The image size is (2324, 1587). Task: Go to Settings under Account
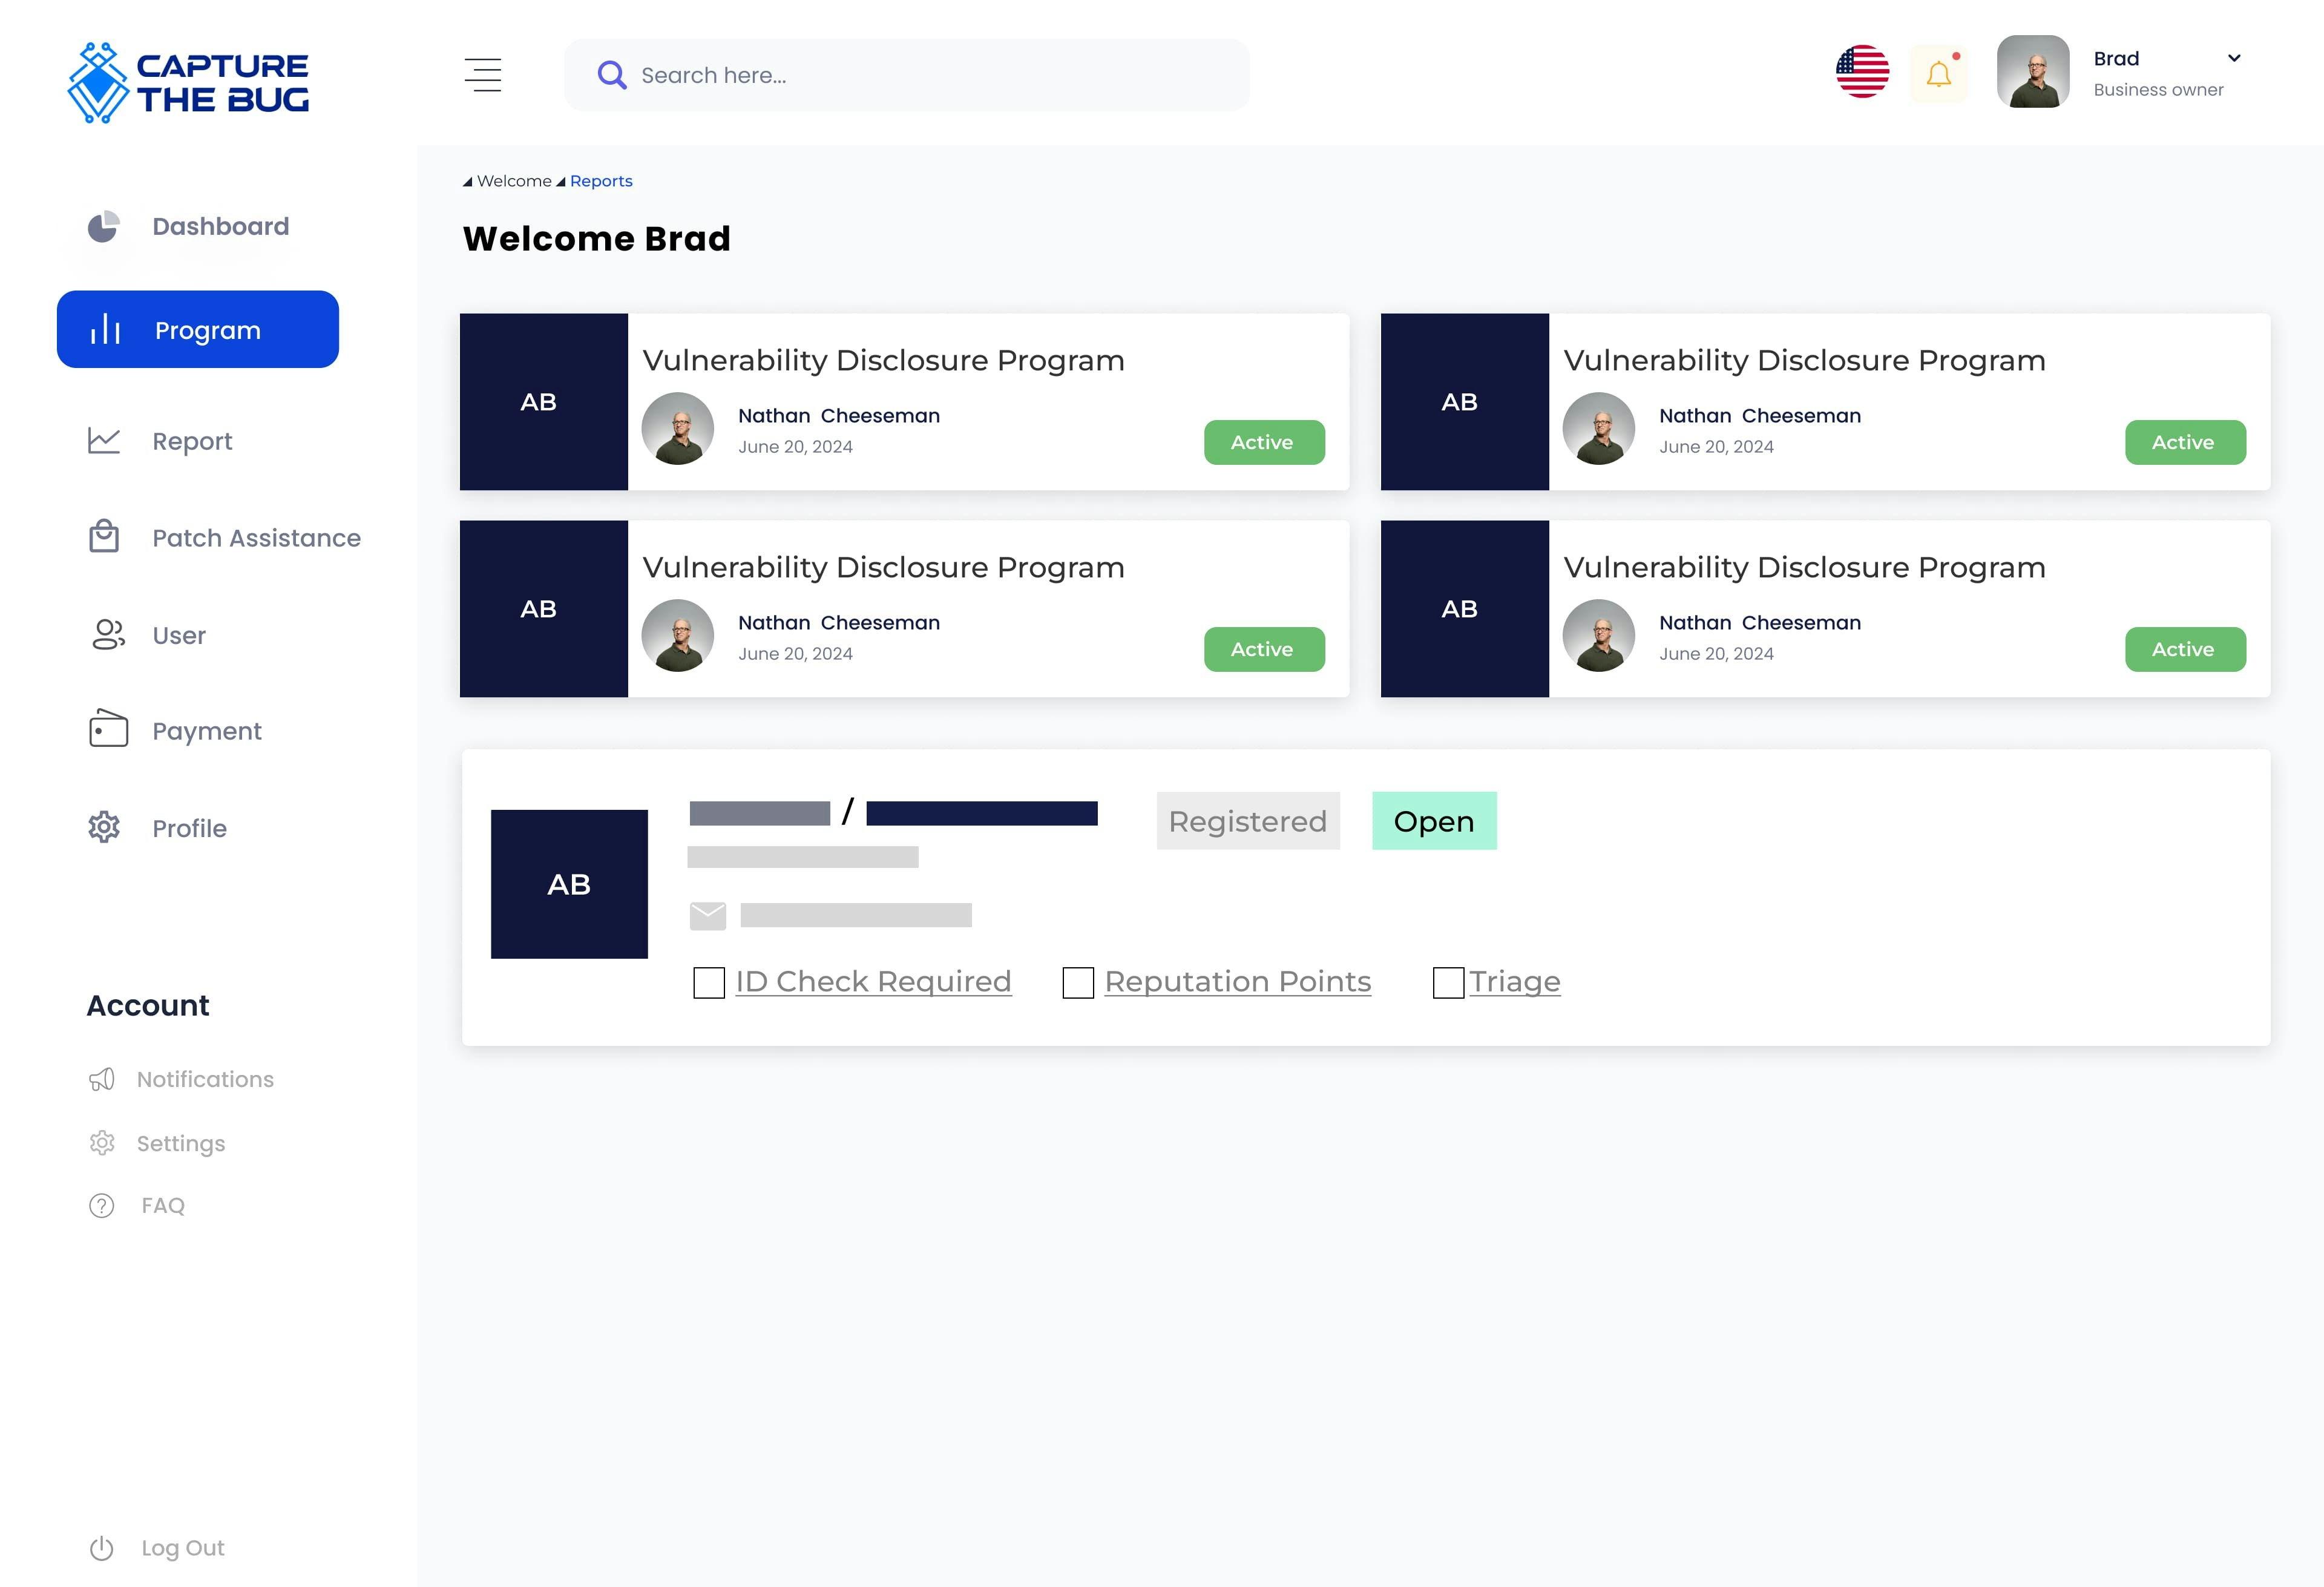pyautogui.click(x=181, y=1144)
